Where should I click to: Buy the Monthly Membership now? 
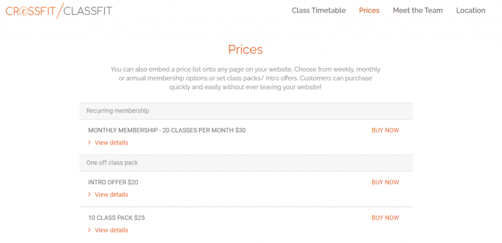[x=385, y=130]
